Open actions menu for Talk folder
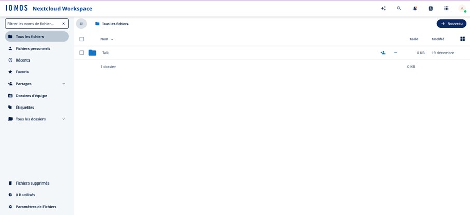Image resolution: width=470 pixels, height=215 pixels. pyautogui.click(x=395, y=53)
